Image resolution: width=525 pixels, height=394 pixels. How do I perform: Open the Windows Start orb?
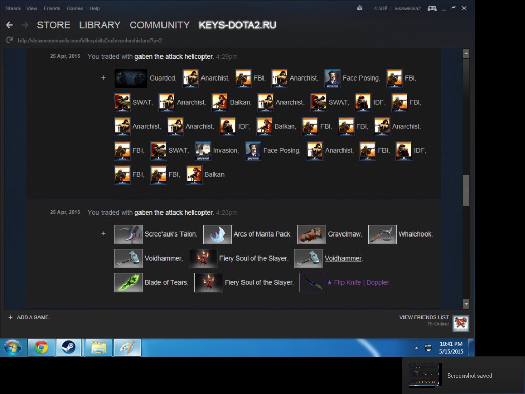tap(12, 347)
